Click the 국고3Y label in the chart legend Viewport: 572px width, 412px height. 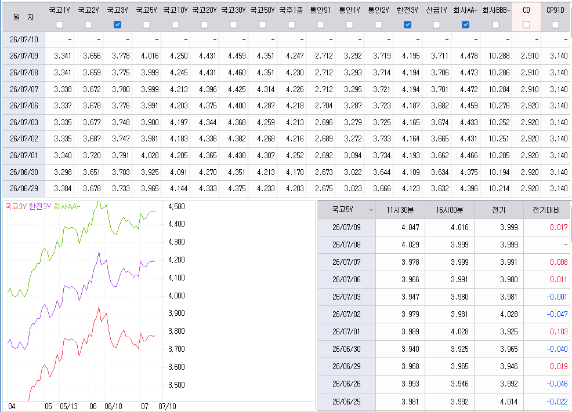click(x=16, y=206)
